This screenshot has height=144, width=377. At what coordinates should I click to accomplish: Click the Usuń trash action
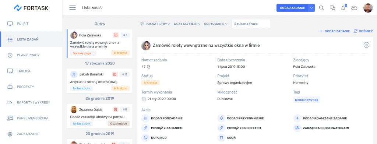coord(226,138)
